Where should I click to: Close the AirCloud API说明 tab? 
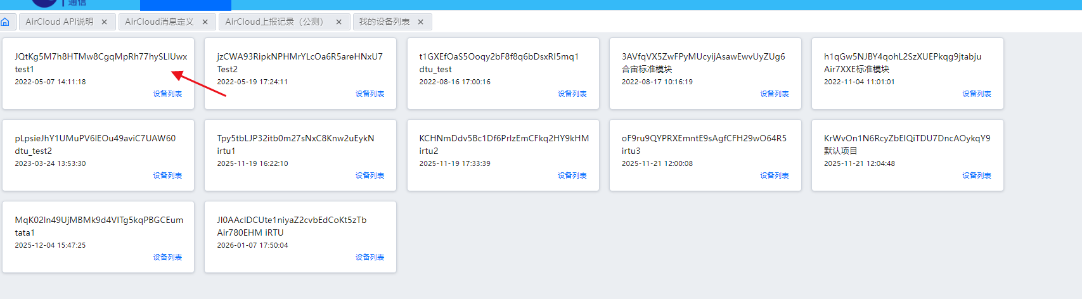point(105,22)
